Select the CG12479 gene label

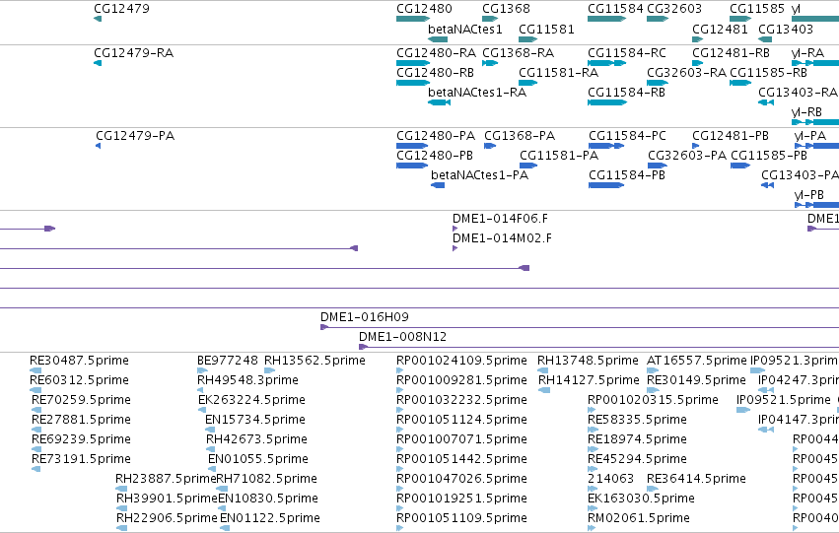[121, 9]
